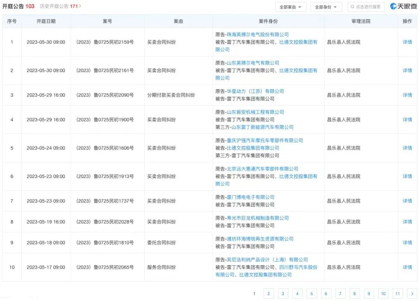Select date cell 2023-05-24 09:00

pyautogui.click(x=46, y=148)
